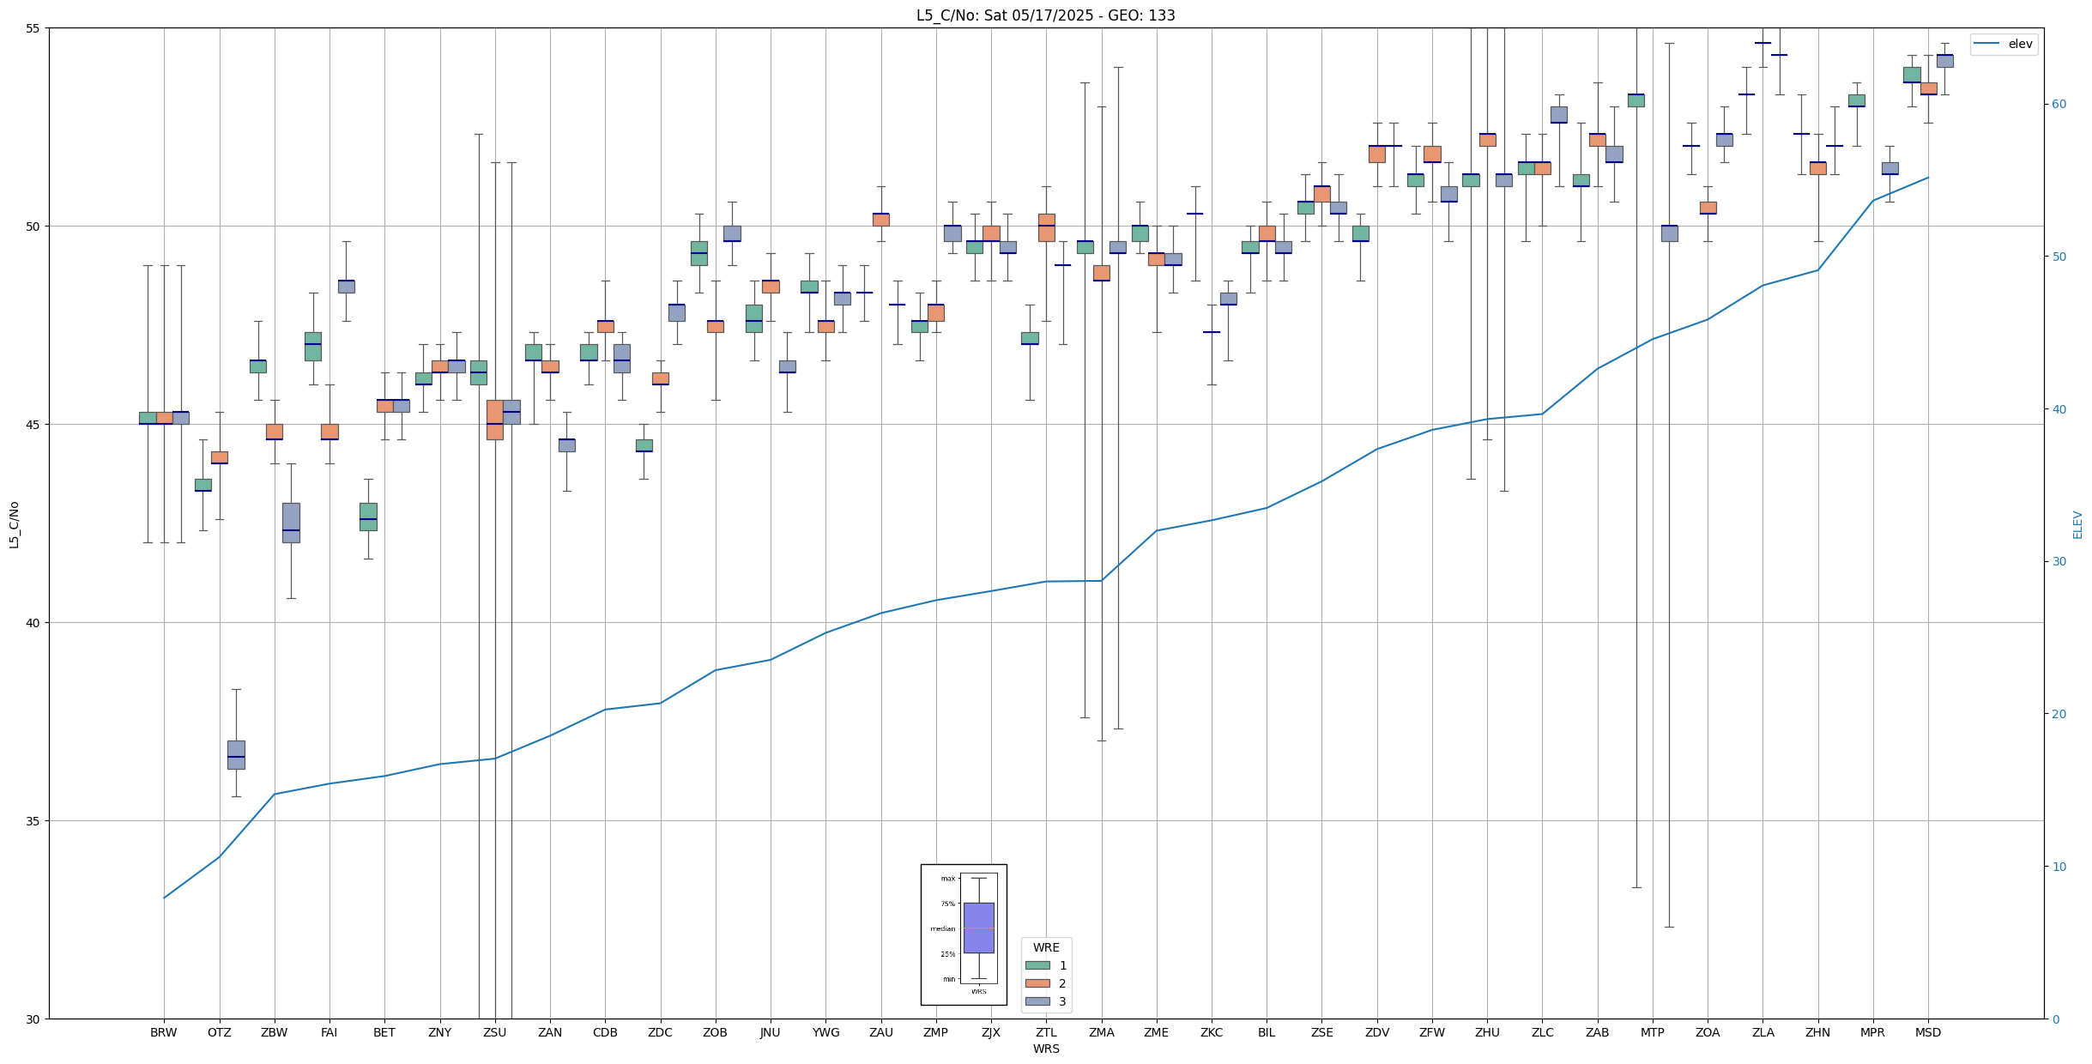Click the 55 tick on left axis
This screenshot has height=1064, width=2092.
[34, 28]
